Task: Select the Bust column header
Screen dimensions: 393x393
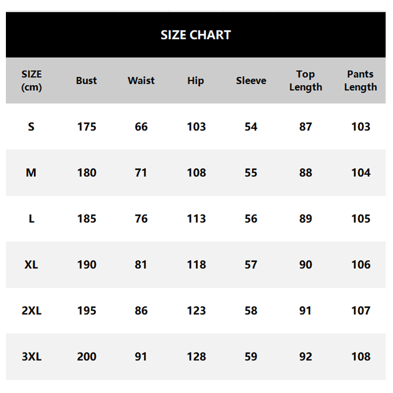Action: coord(86,81)
